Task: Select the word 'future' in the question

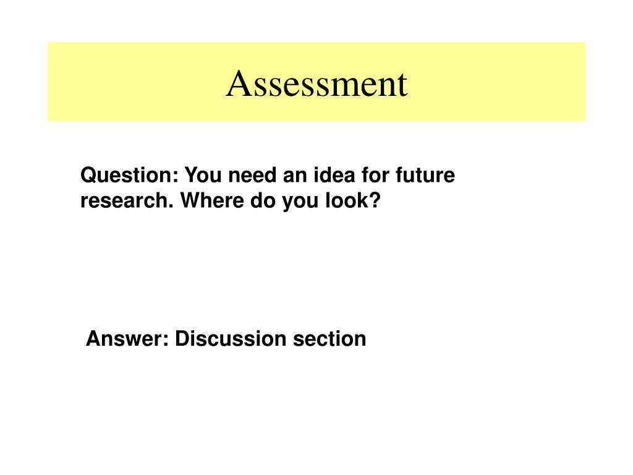Action: click(x=425, y=175)
